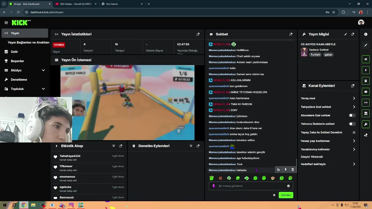Open chat settings gear beside Gönder
The image size is (372, 209).
click(274, 195)
